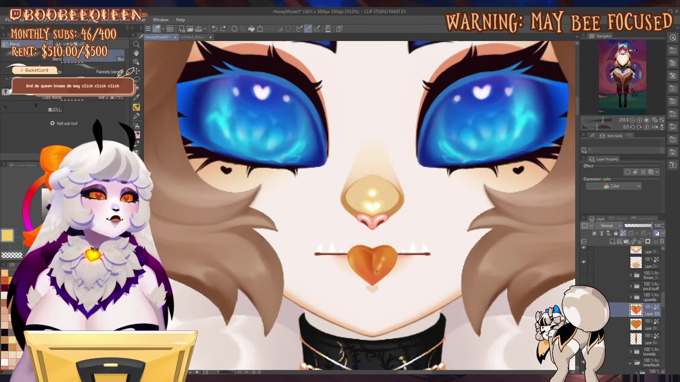The height and width of the screenshot is (382, 680).
Task: Click the Open file folder icon
Action: coord(190,29)
